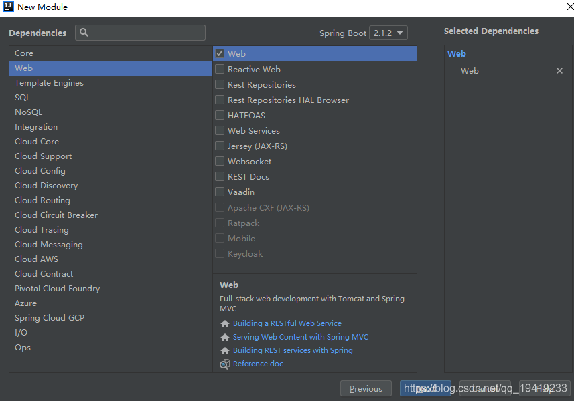
Task: Check the Websocket checkbox
Action: point(220,161)
